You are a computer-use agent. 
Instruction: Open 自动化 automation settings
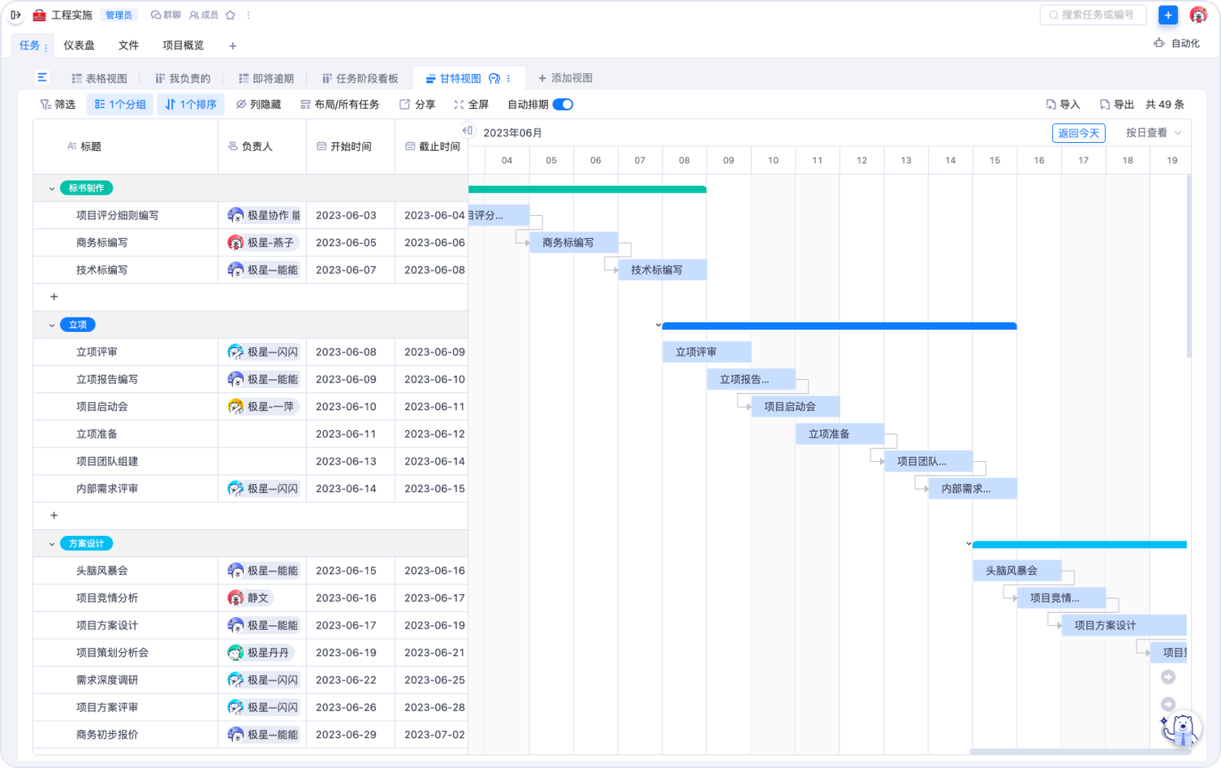click(x=1176, y=43)
